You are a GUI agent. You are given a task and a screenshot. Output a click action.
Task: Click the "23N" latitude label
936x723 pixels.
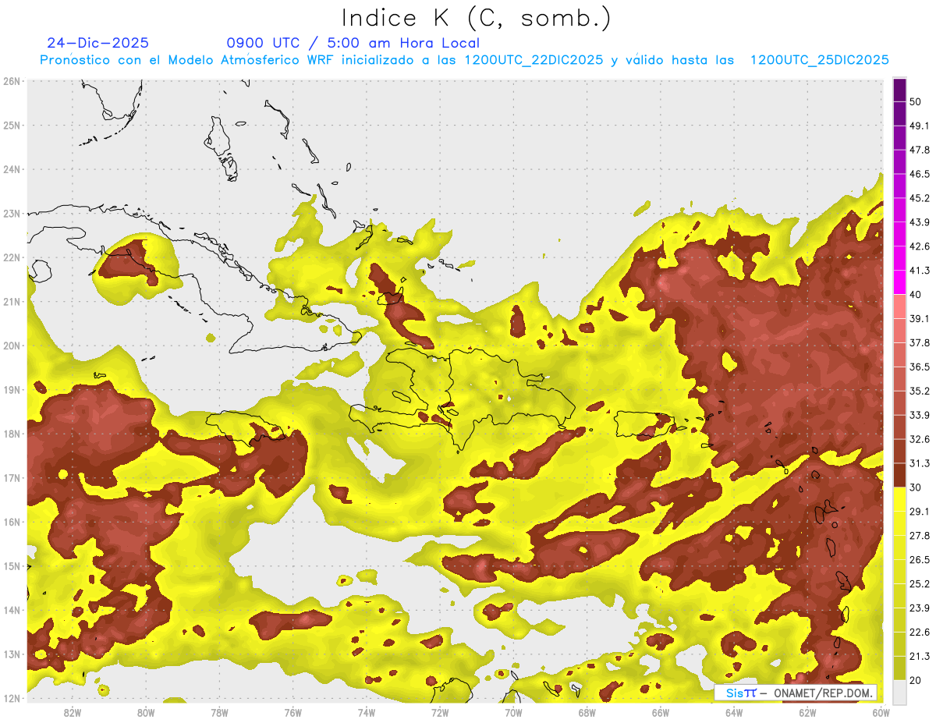[x=12, y=213]
